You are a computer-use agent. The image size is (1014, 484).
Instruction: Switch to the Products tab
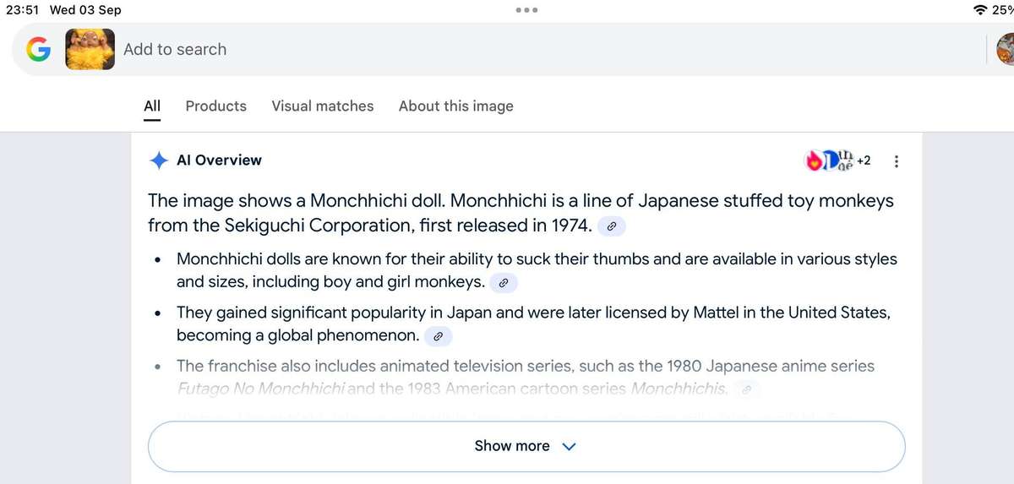click(x=216, y=106)
